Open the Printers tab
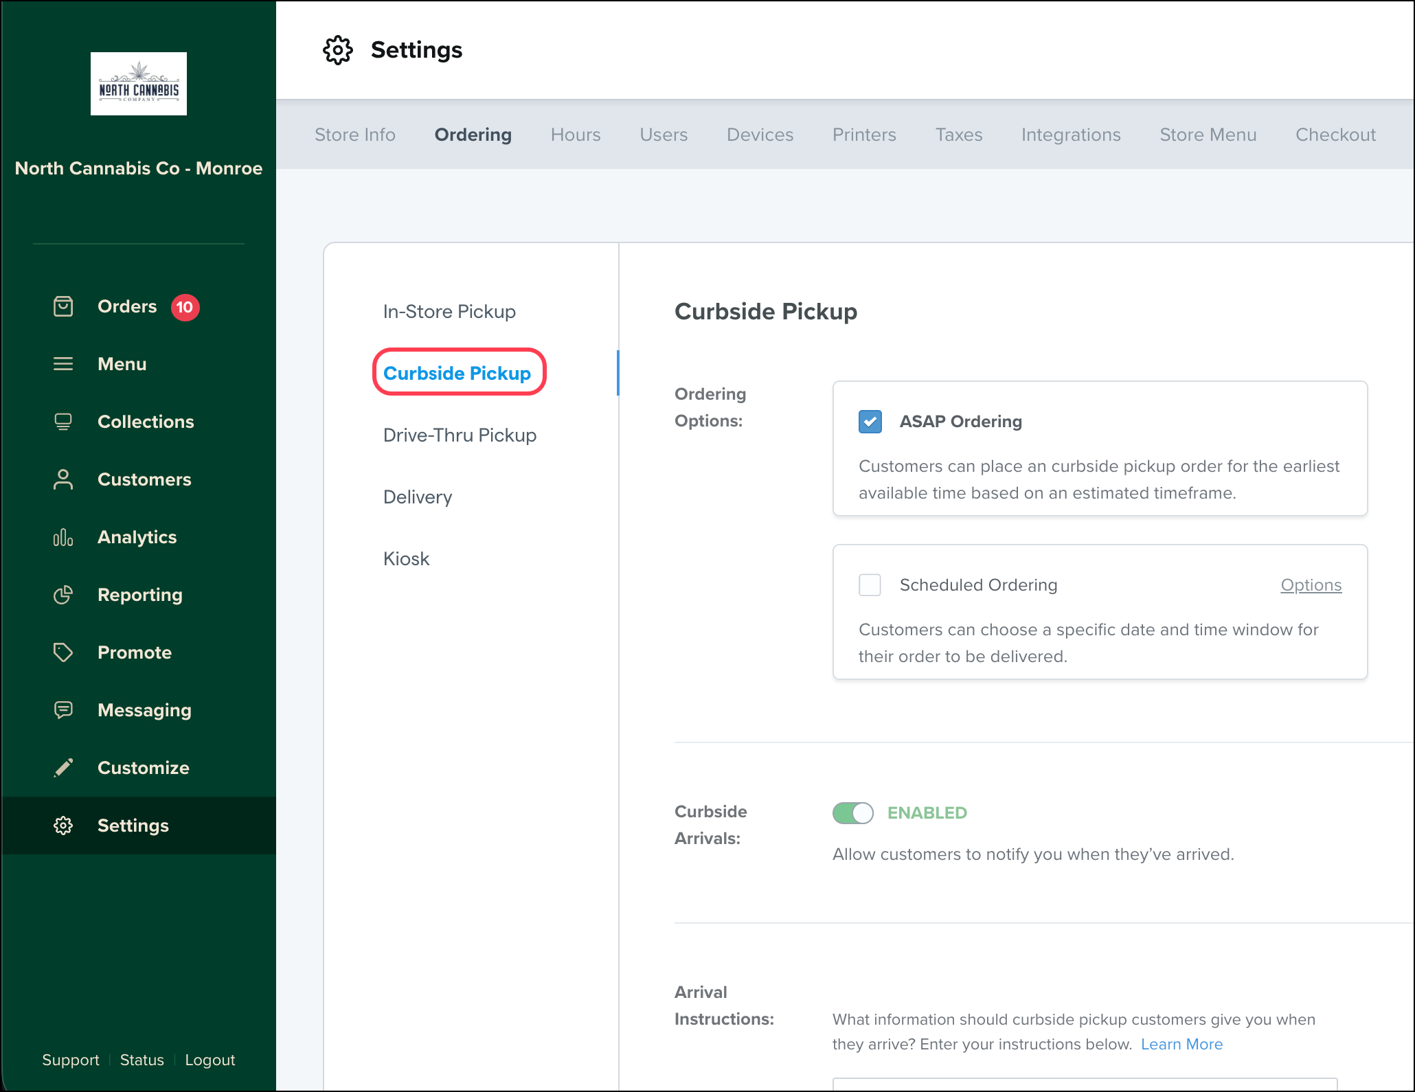The height and width of the screenshot is (1092, 1415). pyautogui.click(x=864, y=135)
